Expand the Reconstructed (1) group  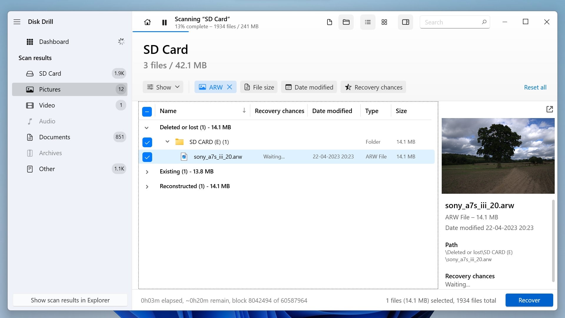147,187
